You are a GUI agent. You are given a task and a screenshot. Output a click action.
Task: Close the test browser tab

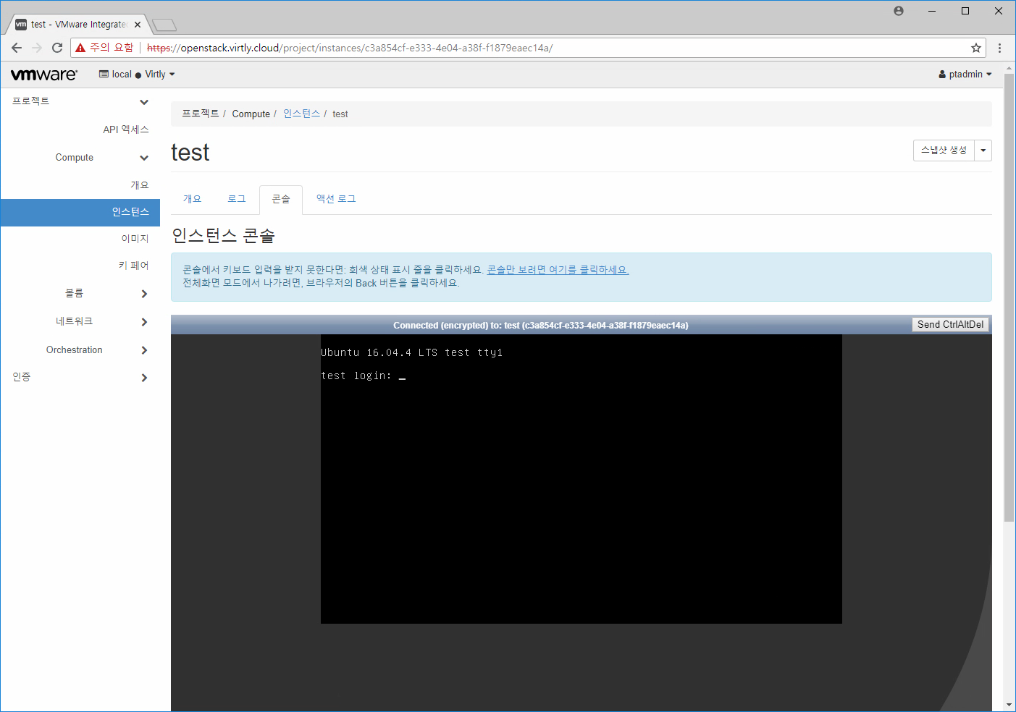click(138, 25)
